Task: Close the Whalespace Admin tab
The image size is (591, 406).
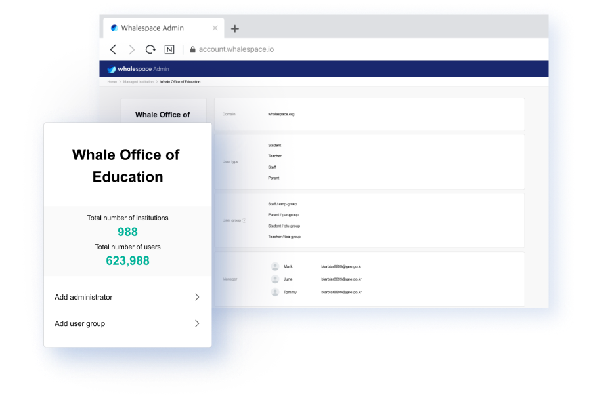Action: pyautogui.click(x=215, y=28)
